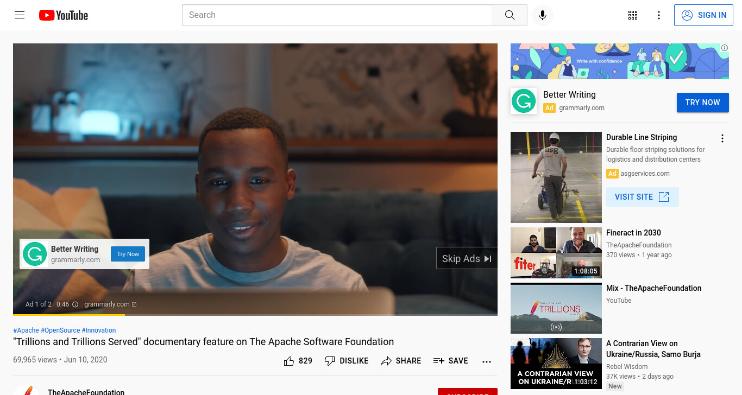
Task: Click the search magnifier button
Action: point(510,15)
